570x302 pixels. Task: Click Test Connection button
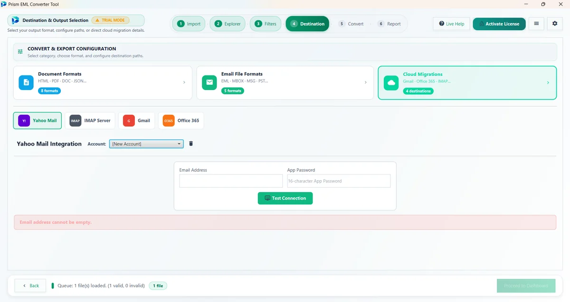[x=285, y=198]
